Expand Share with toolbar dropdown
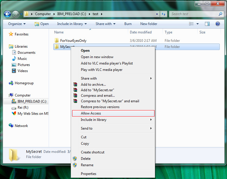This screenshot has width=227, height=179. click(106, 24)
